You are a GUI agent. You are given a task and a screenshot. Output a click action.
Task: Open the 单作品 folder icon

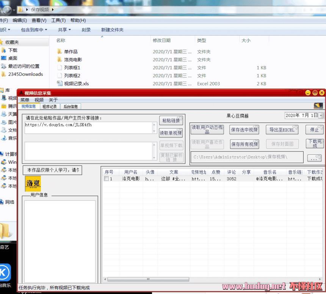coord(60,52)
